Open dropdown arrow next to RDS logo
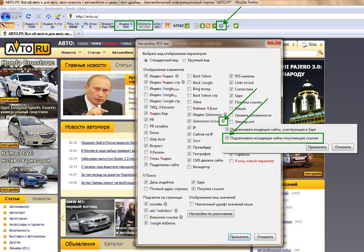The image size is (364, 252). pyautogui.click(x=18, y=25)
